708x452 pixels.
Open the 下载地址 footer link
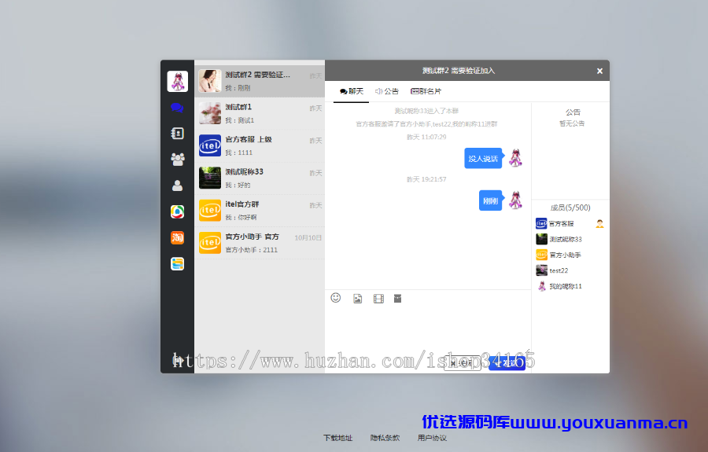click(337, 438)
